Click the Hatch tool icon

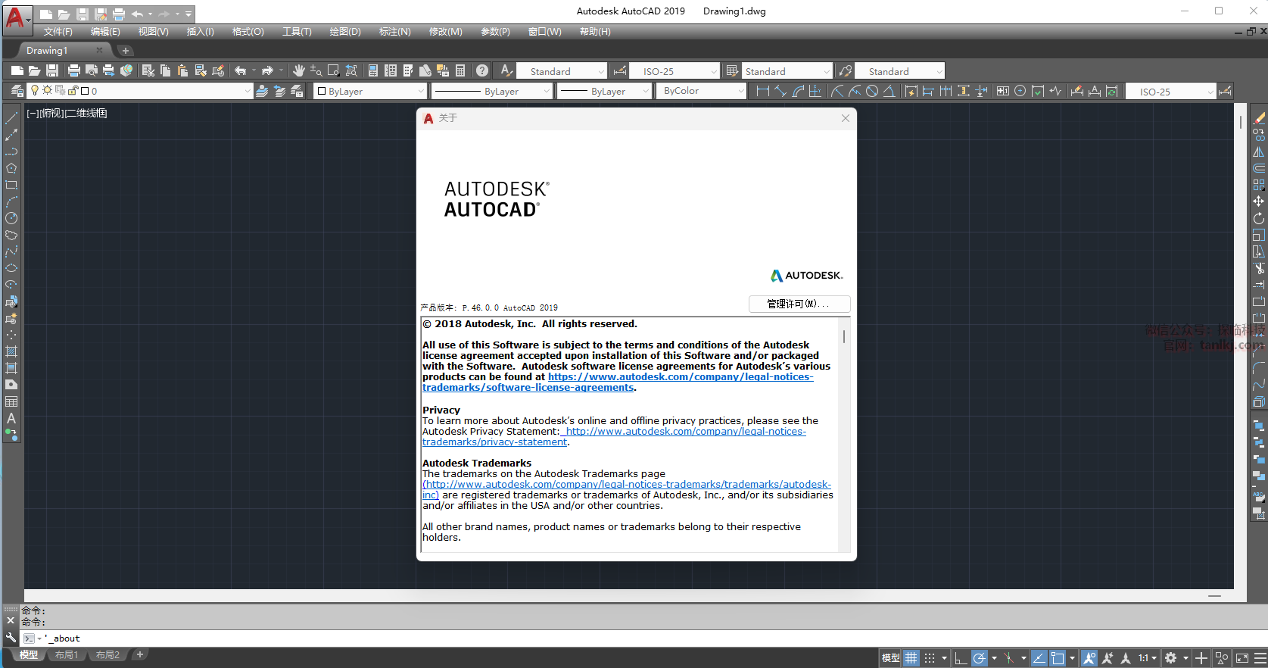[x=11, y=351]
